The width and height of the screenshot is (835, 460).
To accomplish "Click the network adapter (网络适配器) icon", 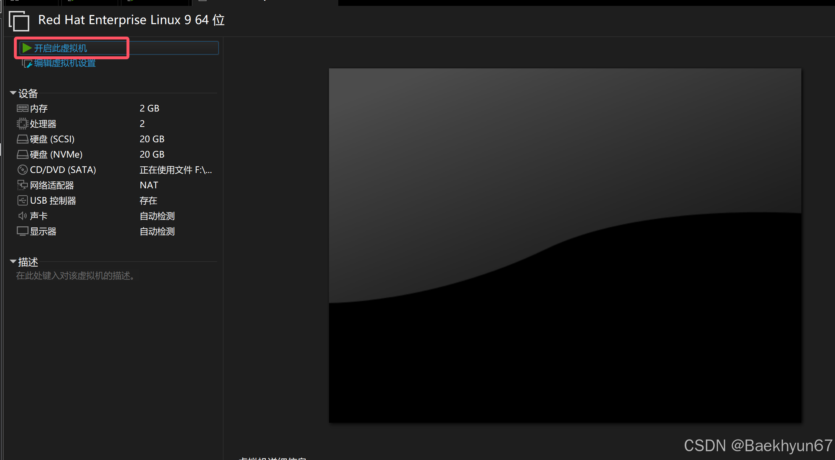I will click(x=22, y=185).
